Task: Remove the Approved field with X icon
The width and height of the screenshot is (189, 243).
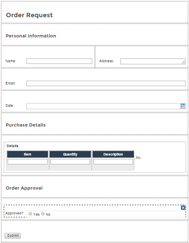Action: tap(183, 208)
